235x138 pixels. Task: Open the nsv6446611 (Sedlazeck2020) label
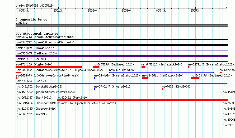pos(163,75)
